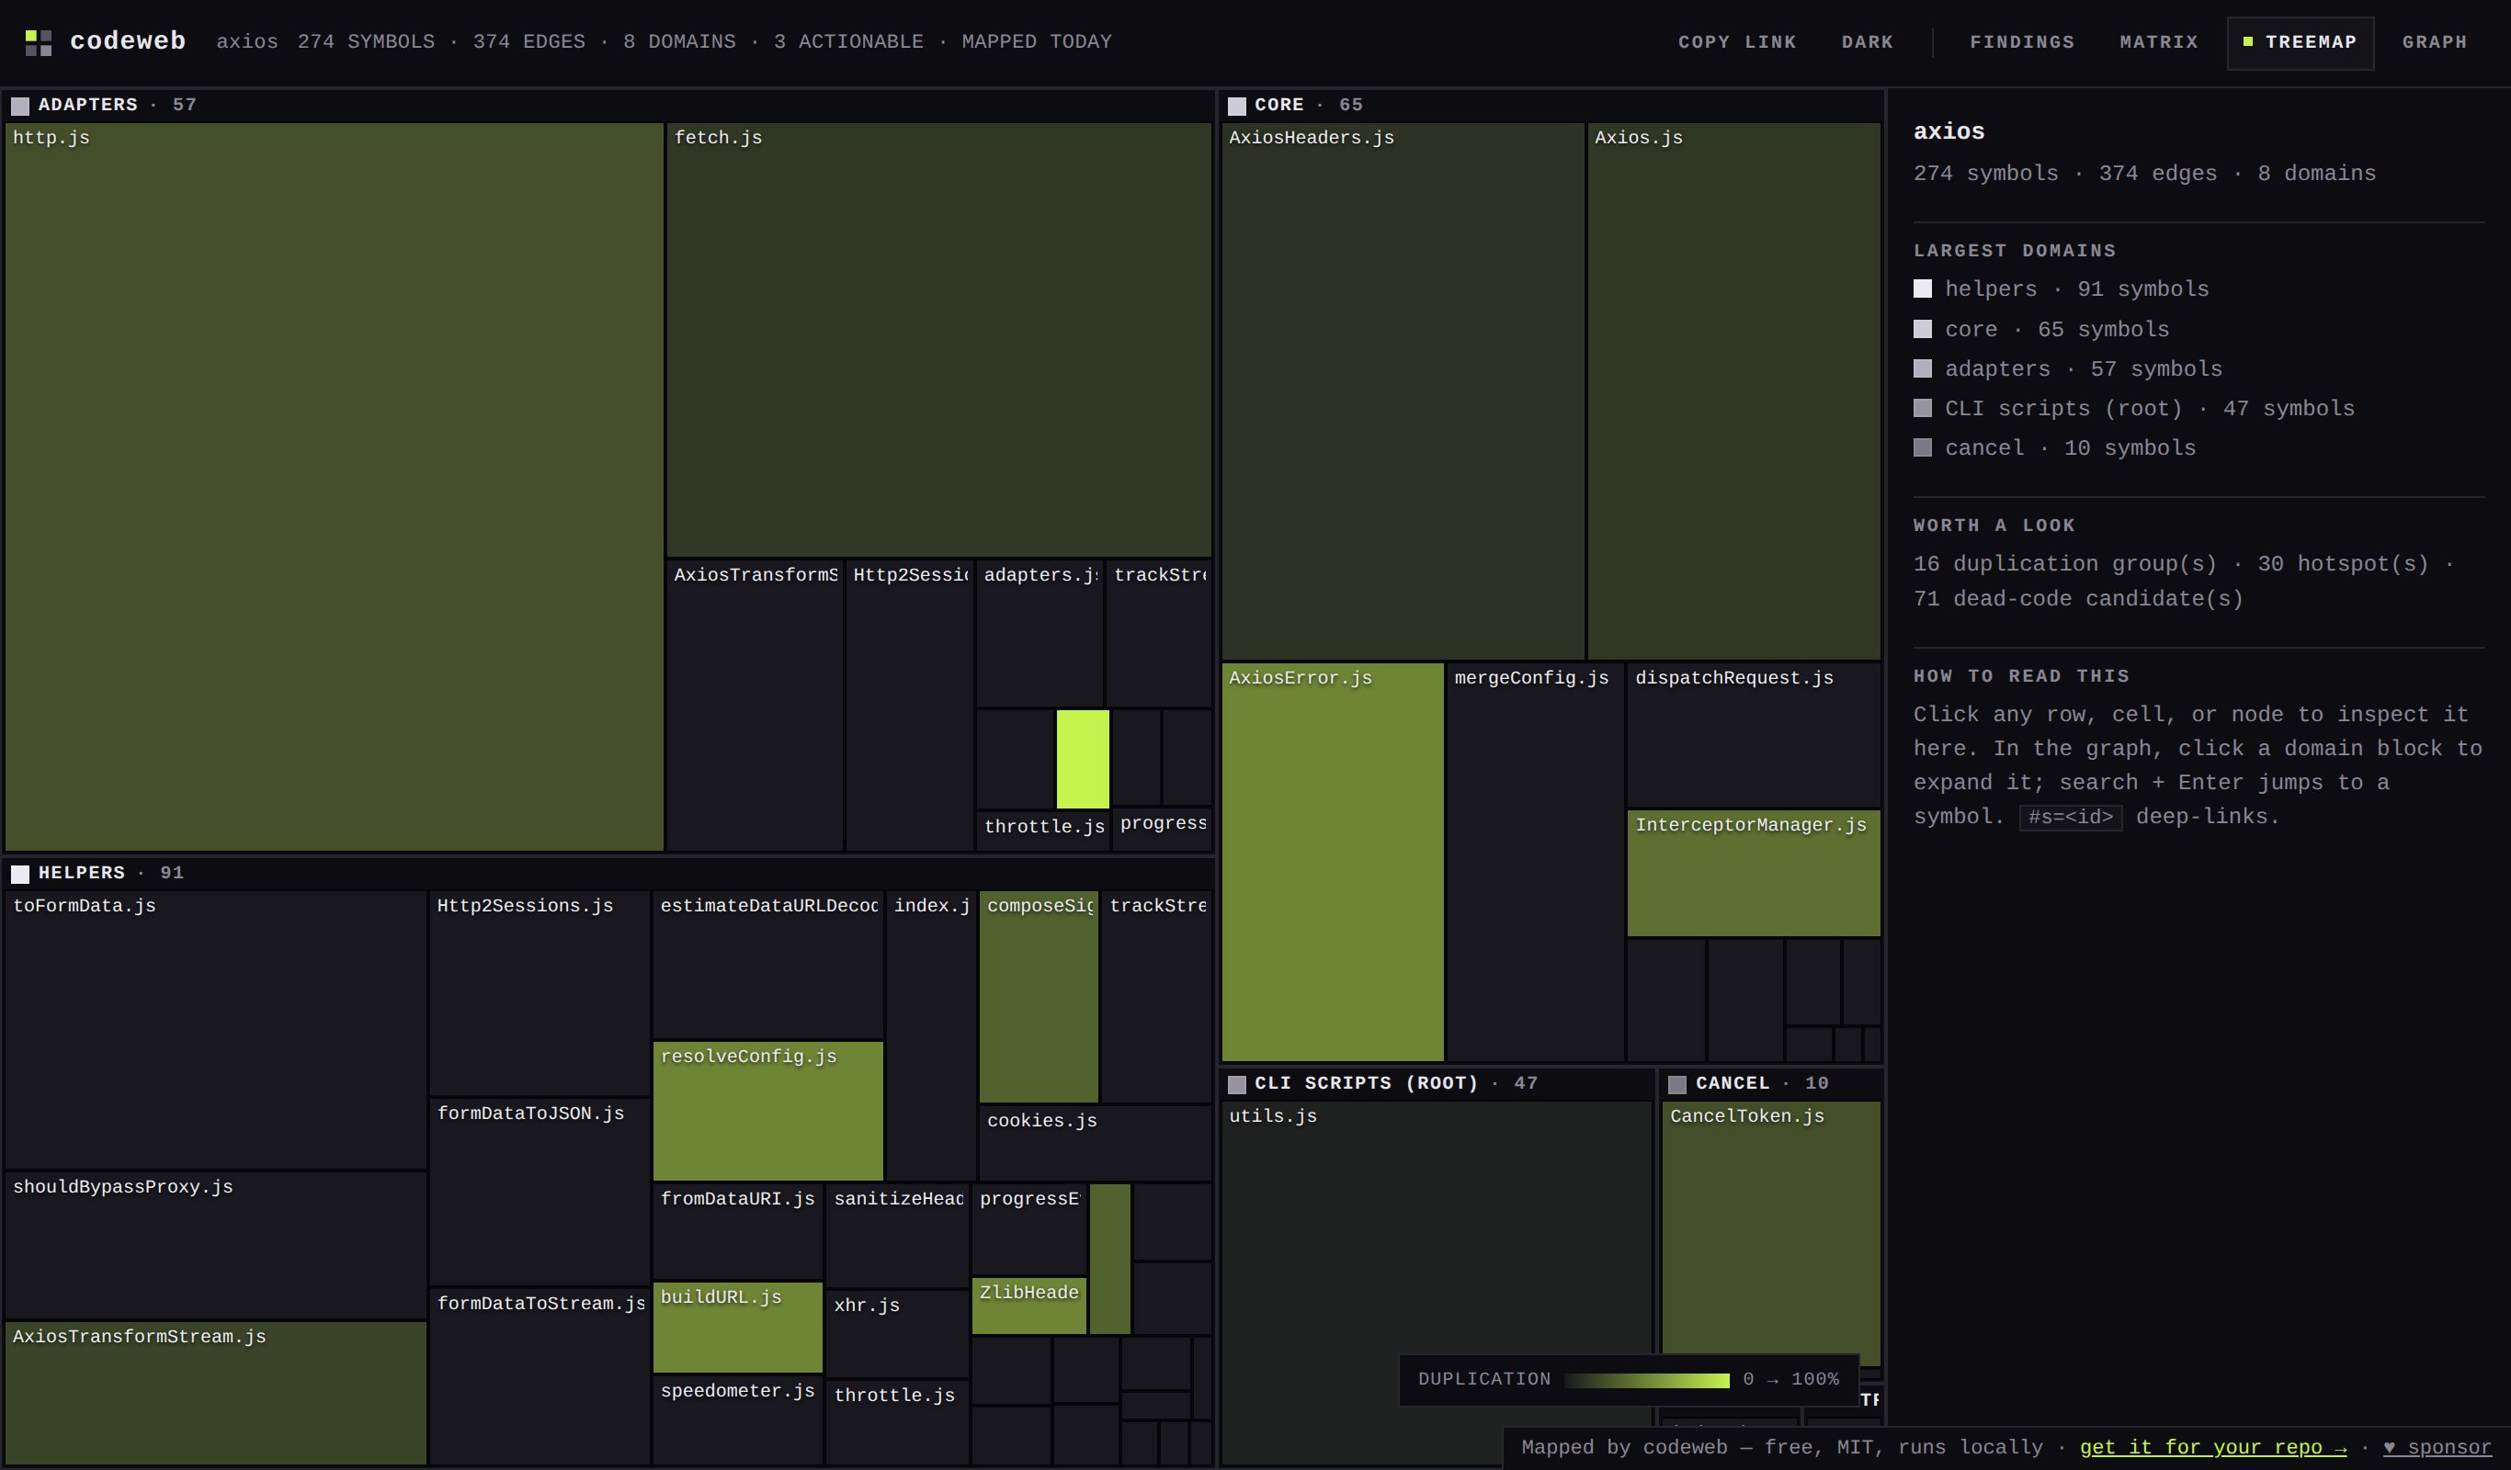Select the fetch.js treemap cell
The image size is (2511, 1470).
pyautogui.click(x=938, y=339)
